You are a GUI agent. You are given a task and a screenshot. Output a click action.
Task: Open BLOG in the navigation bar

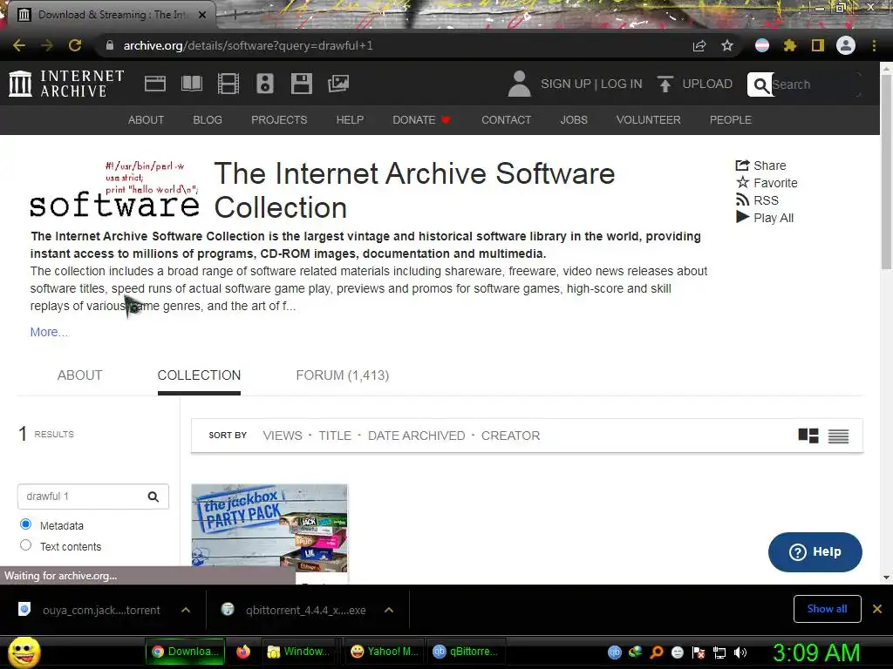tap(208, 120)
